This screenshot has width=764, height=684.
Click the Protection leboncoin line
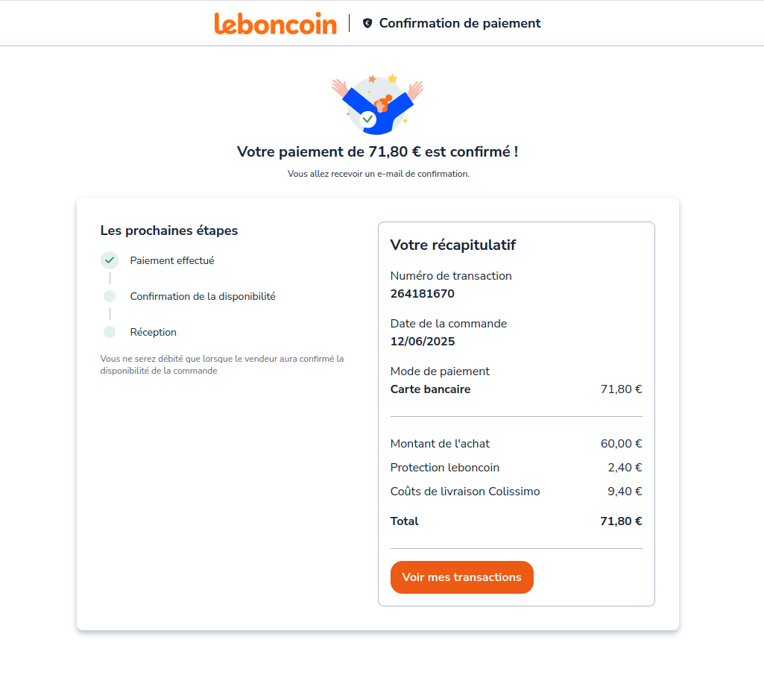(445, 468)
